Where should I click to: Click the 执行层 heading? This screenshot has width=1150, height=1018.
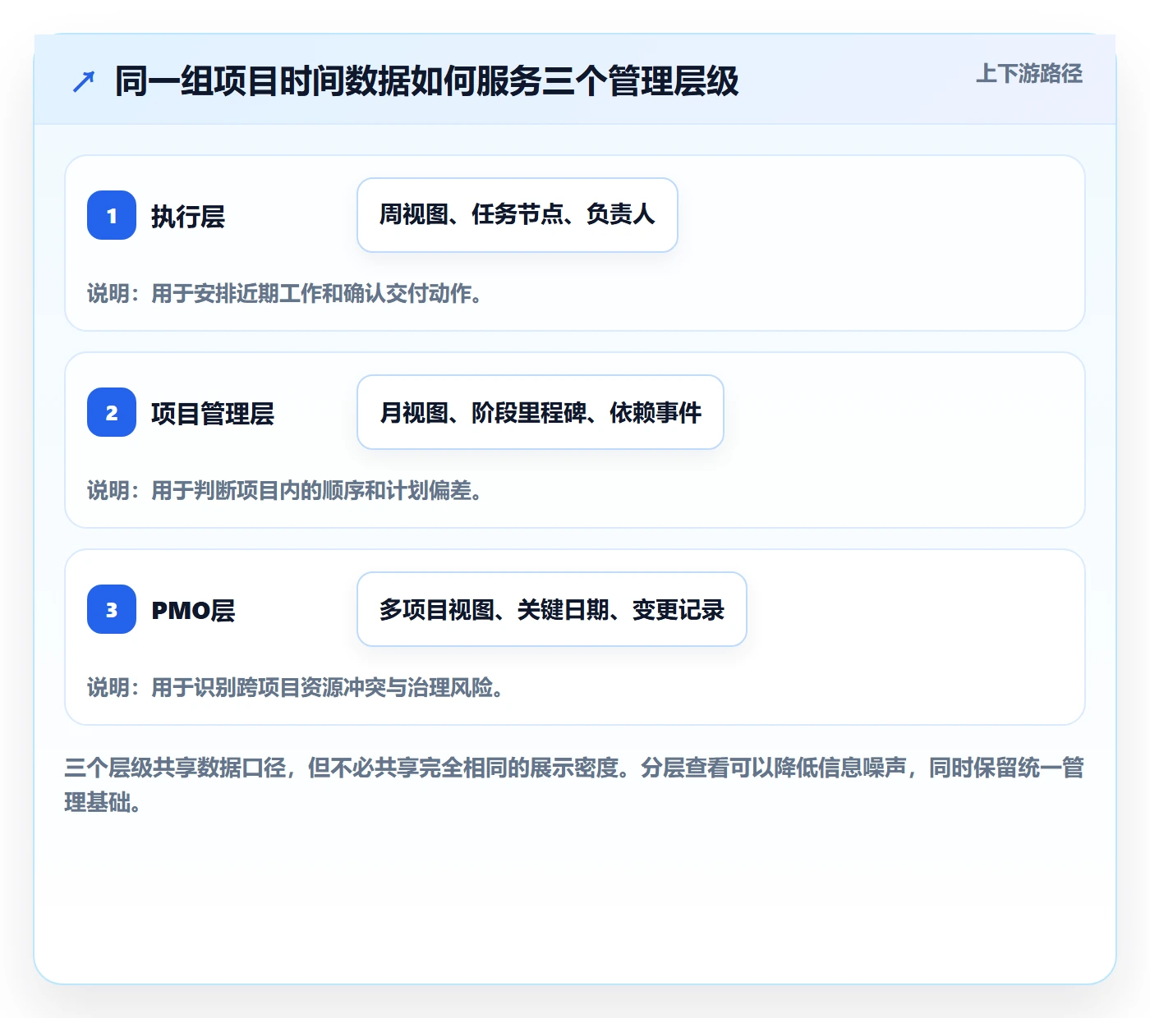pyautogui.click(x=188, y=217)
